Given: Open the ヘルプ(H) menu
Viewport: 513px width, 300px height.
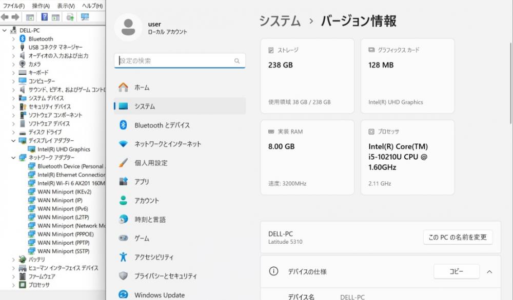Looking at the screenshot, I should (x=92, y=6).
